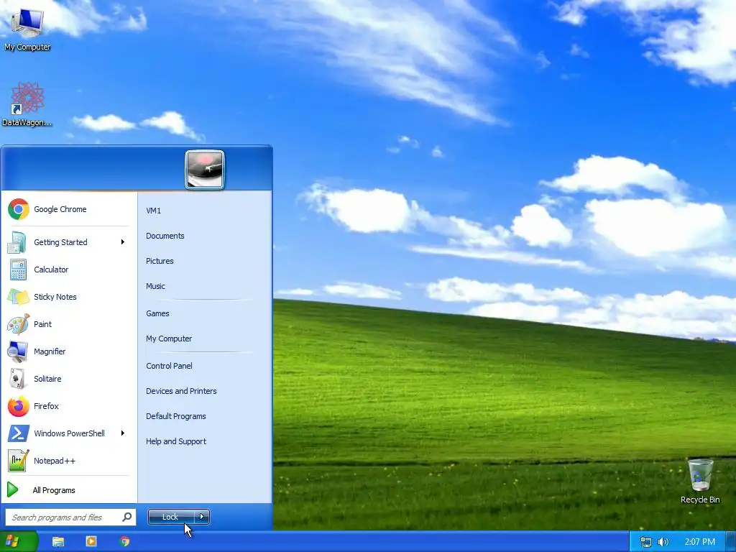
Task: Click the magnifying glass search icon
Action: (x=126, y=517)
